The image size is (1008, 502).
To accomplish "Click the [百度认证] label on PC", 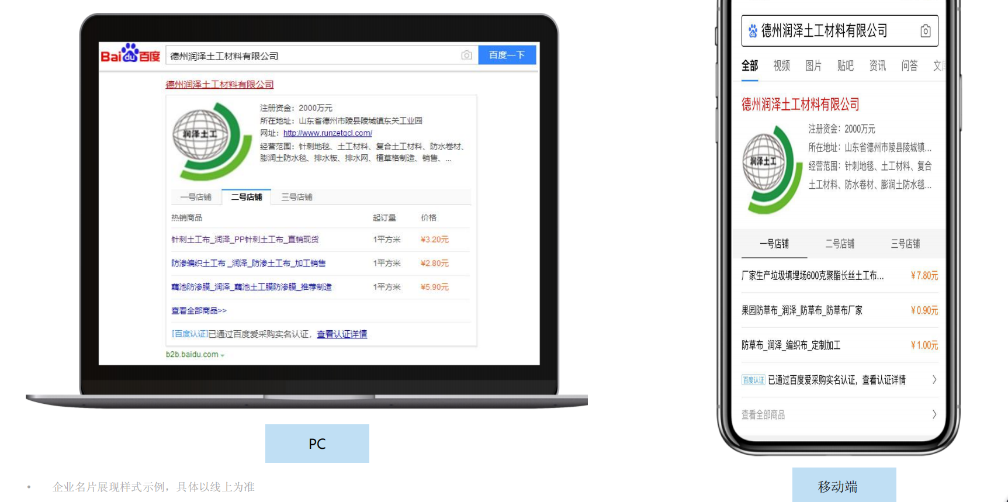I will pos(190,334).
